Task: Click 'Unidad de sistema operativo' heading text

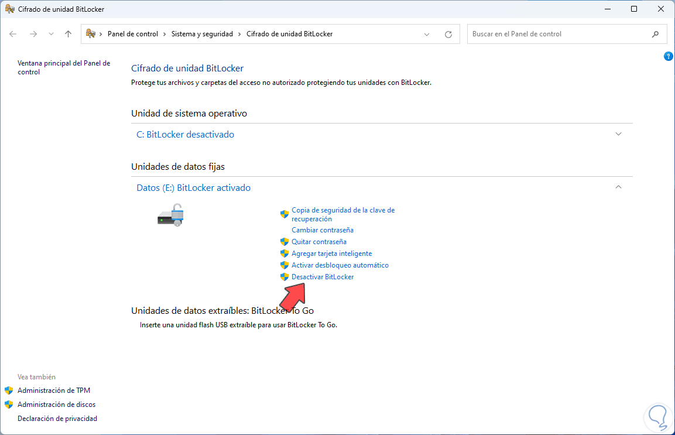Action: 189,113
